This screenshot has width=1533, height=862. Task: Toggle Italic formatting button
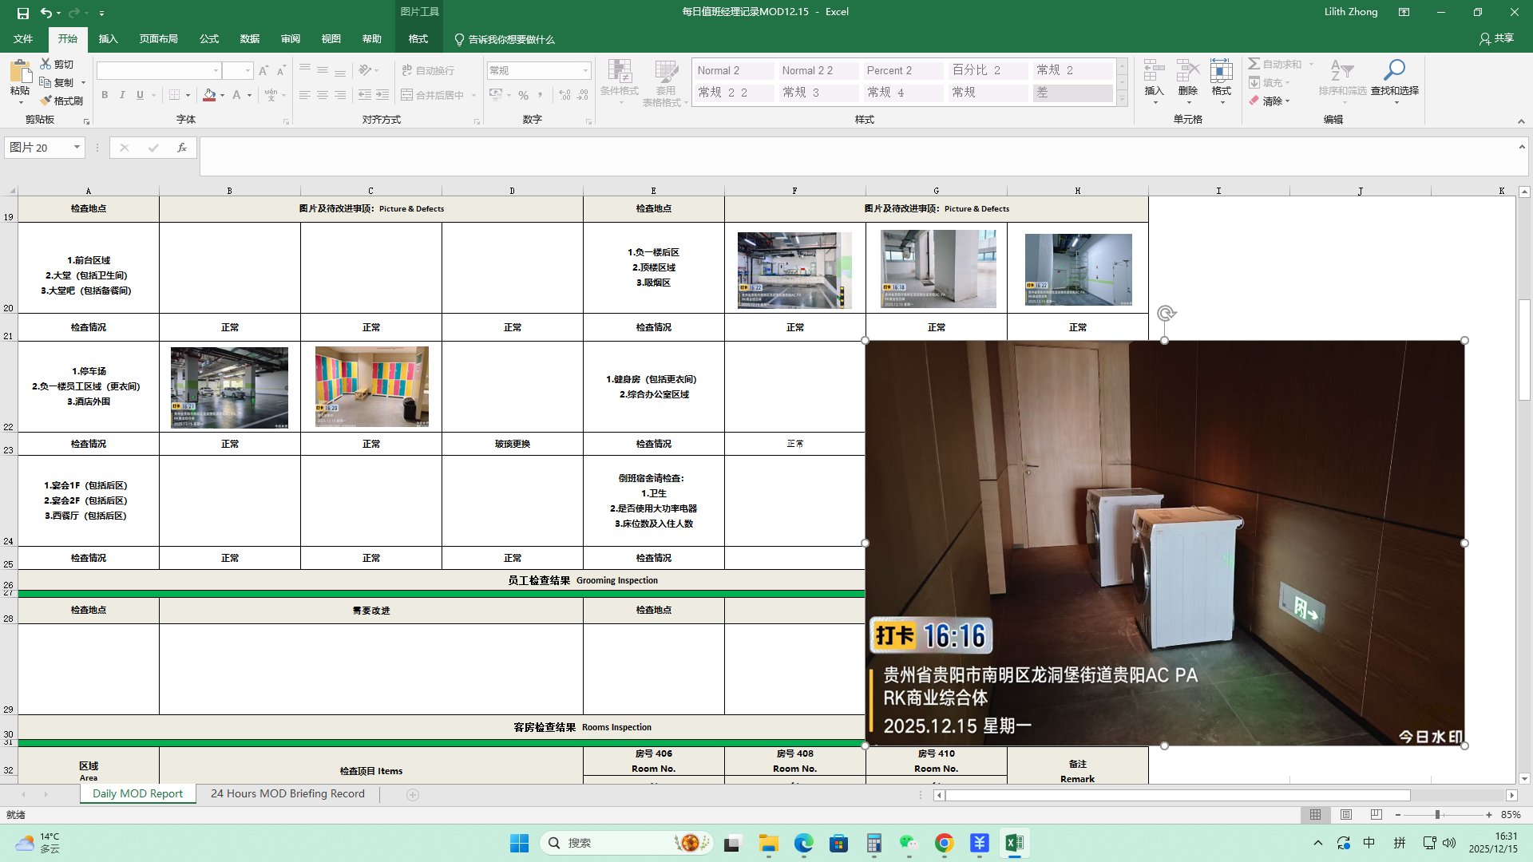[x=122, y=95]
